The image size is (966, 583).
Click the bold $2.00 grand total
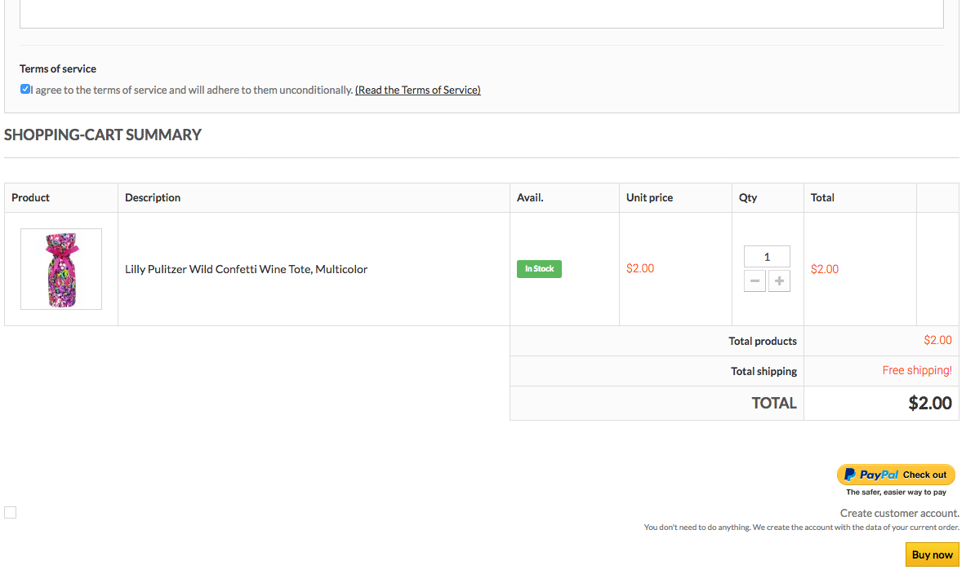[x=930, y=403]
